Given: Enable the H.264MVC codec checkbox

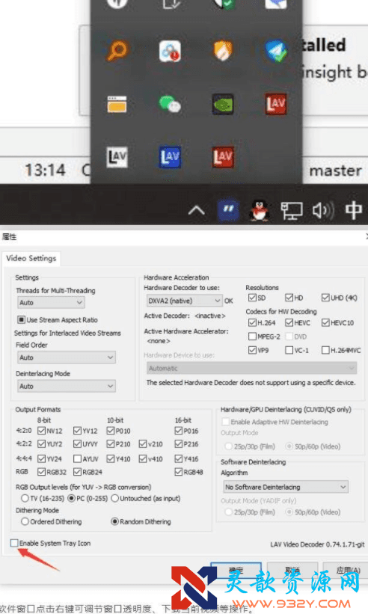Looking at the screenshot, I should [325, 350].
